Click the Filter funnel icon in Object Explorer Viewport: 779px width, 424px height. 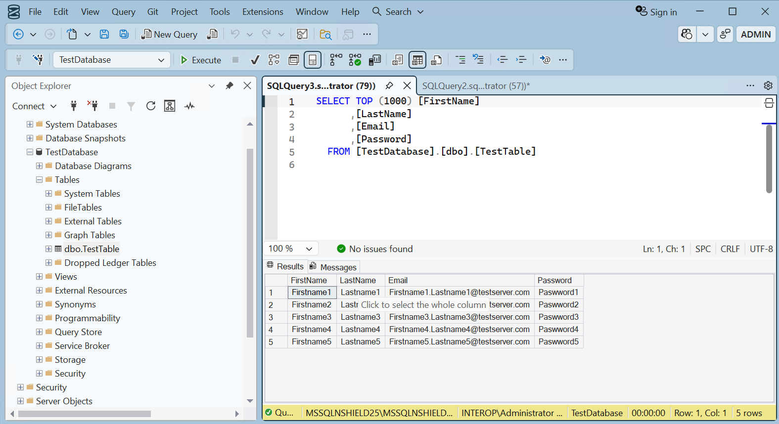tap(131, 106)
